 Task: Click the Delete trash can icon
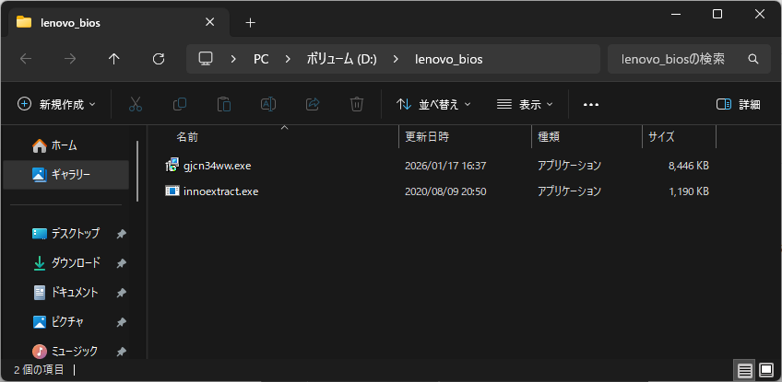[357, 104]
